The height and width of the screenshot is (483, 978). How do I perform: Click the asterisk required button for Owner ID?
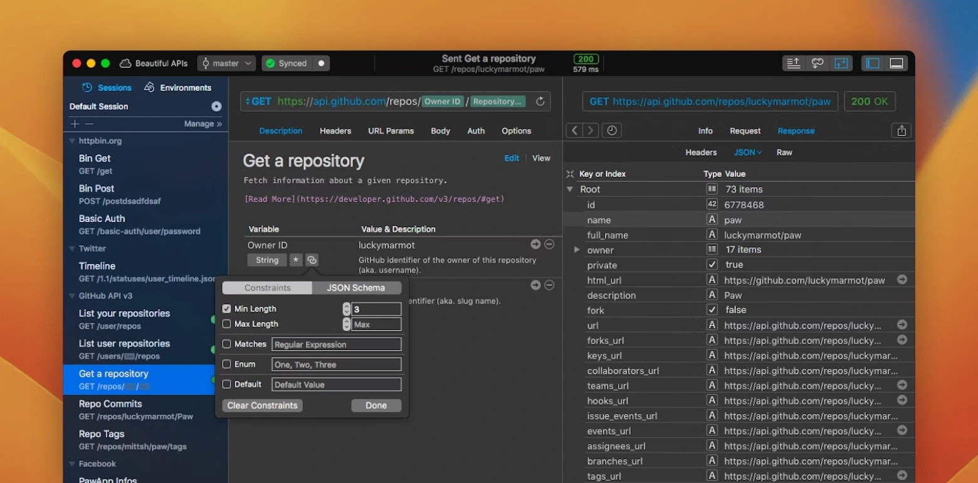pos(296,260)
